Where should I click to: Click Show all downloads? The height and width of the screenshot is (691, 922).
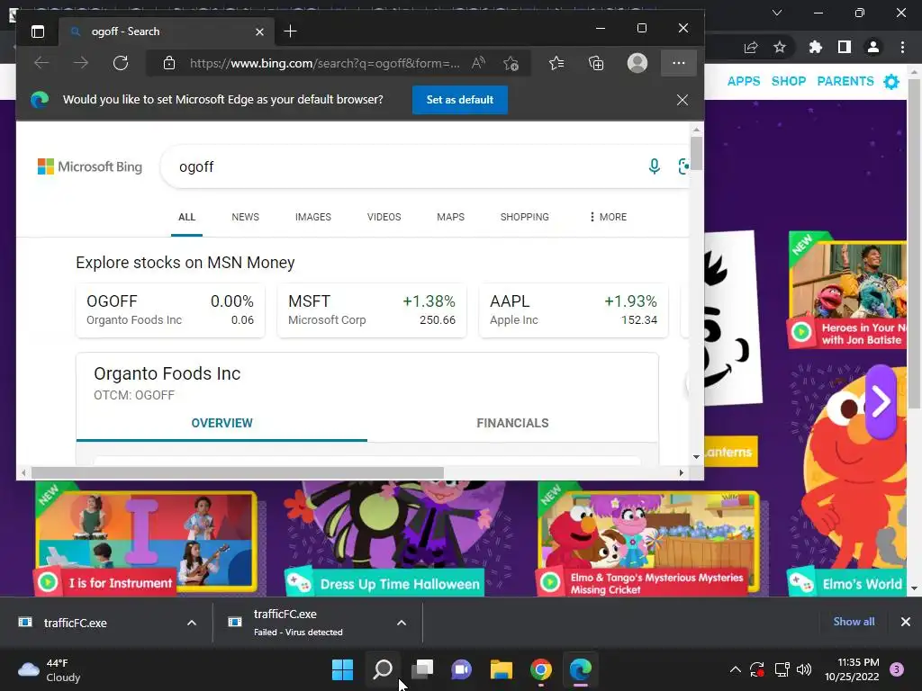tap(854, 622)
